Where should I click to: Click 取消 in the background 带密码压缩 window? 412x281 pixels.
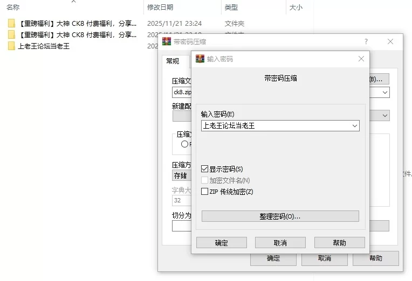pos(325,258)
